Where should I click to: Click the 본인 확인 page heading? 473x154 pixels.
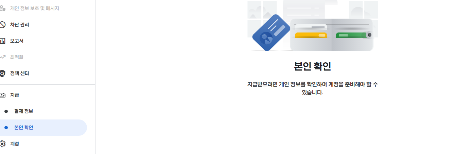(x=313, y=66)
